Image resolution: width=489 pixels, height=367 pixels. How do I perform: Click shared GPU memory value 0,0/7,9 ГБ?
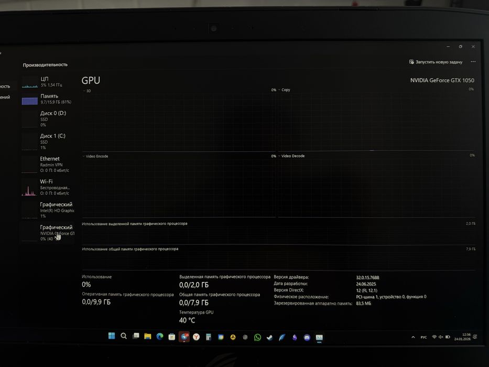point(194,303)
